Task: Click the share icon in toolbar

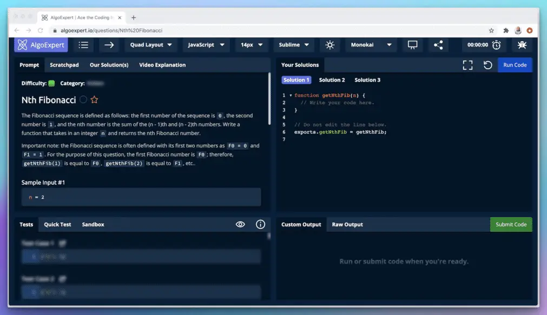Action: coord(438,45)
